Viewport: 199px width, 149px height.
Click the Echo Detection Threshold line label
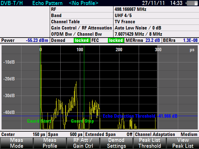coord(140,116)
